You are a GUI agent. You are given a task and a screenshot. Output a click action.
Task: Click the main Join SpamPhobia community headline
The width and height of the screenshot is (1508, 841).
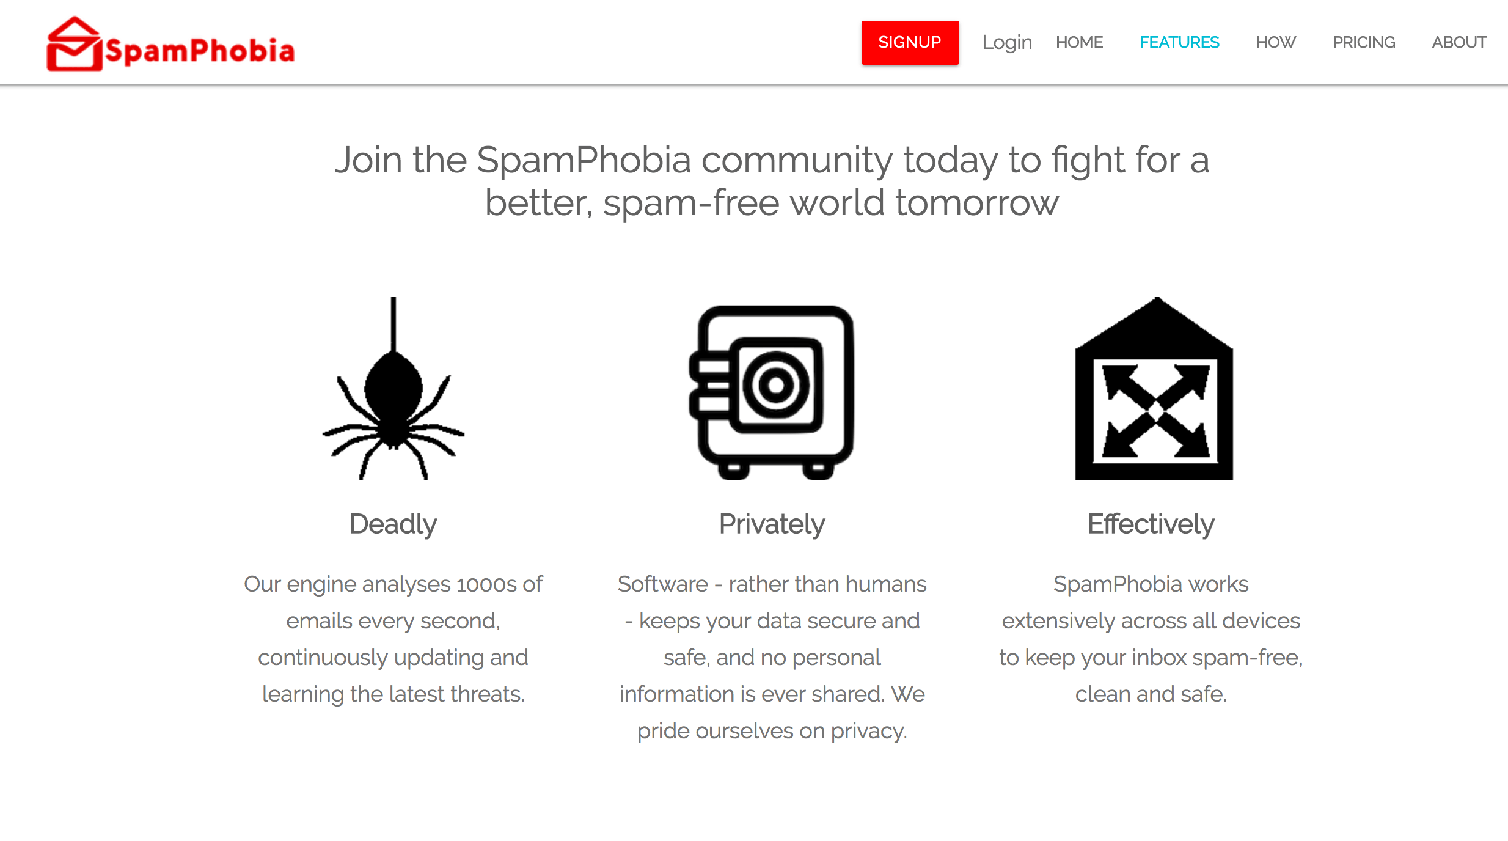[772, 181]
